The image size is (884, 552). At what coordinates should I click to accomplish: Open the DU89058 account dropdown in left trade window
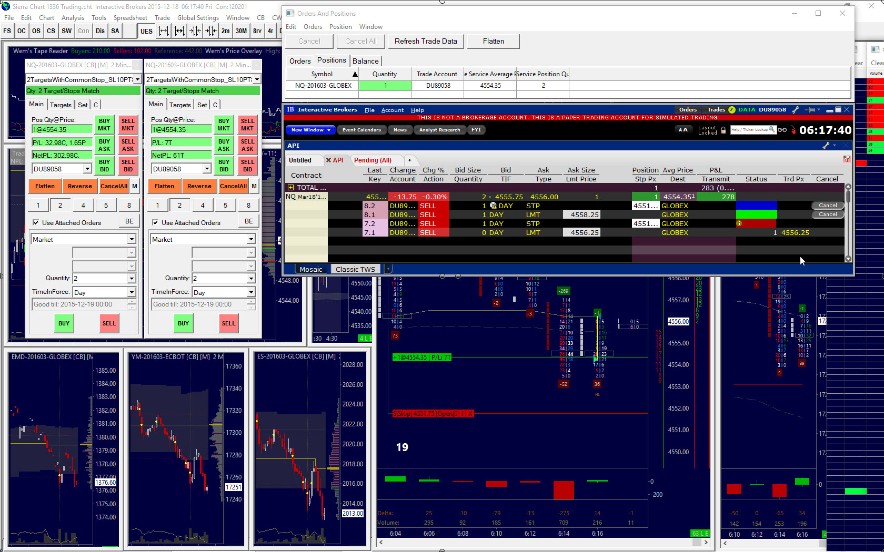click(87, 169)
